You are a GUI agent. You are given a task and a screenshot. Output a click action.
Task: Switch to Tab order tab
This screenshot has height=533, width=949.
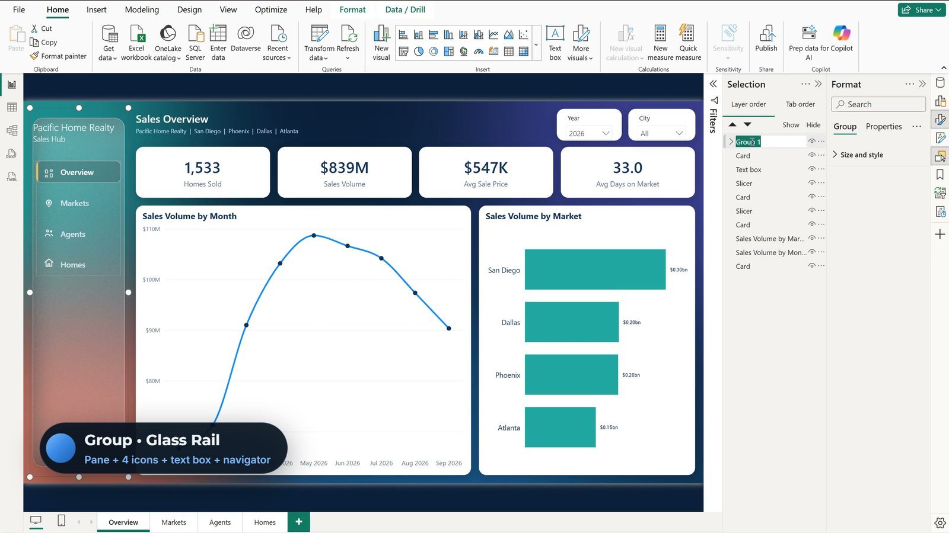[800, 104]
